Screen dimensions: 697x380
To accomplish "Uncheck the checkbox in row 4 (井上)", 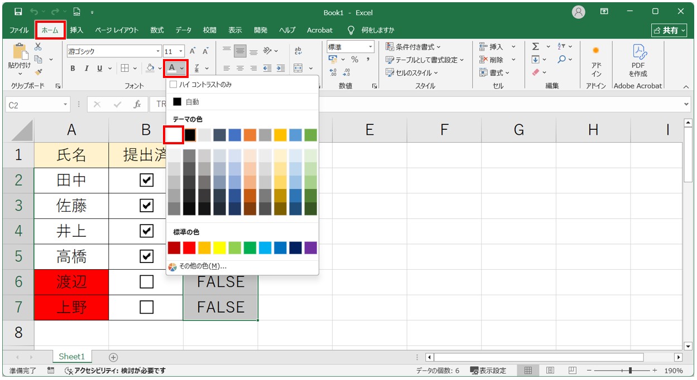I will [x=146, y=231].
